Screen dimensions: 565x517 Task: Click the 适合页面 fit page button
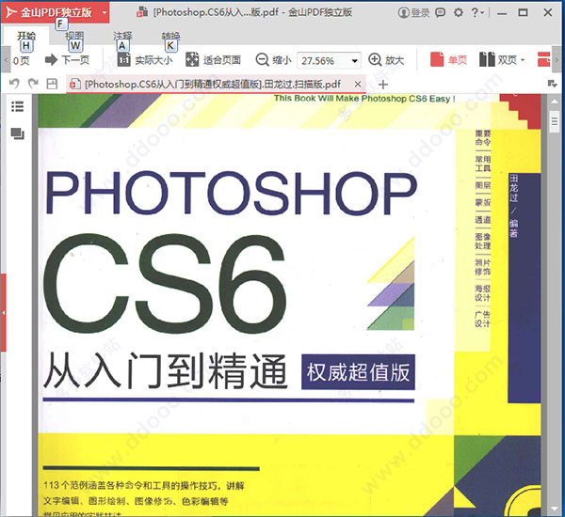point(213,60)
